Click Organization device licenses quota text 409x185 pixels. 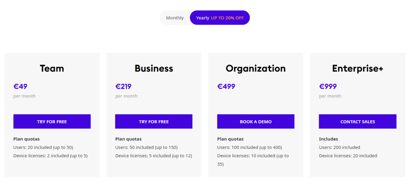click(253, 156)
